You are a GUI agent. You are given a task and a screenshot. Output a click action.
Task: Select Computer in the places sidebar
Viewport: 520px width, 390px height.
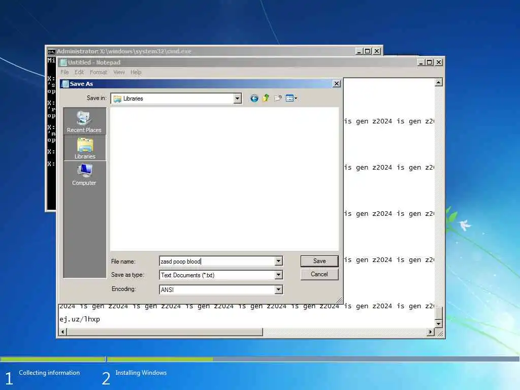pos(84,175)
